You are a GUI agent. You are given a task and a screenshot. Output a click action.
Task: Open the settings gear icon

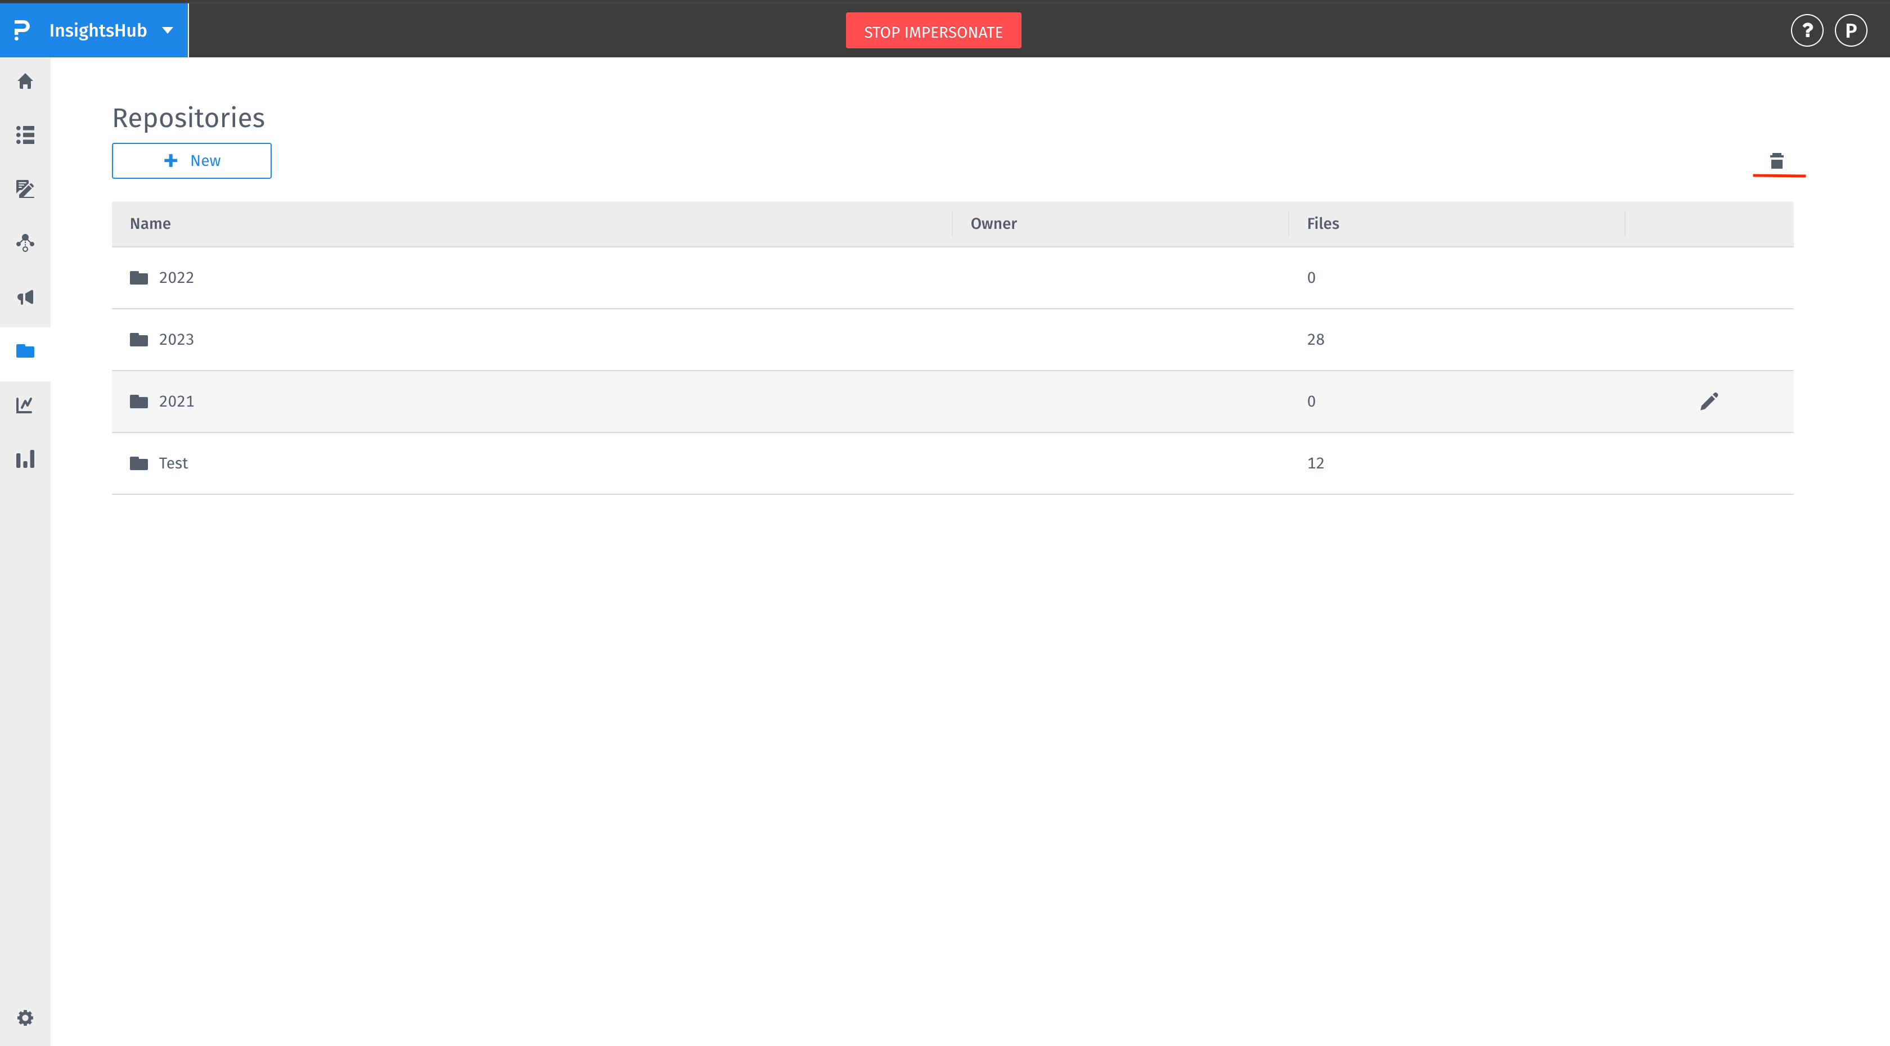pos(25,1018)
